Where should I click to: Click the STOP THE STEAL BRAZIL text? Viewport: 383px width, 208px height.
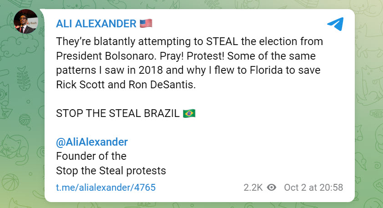117,113
